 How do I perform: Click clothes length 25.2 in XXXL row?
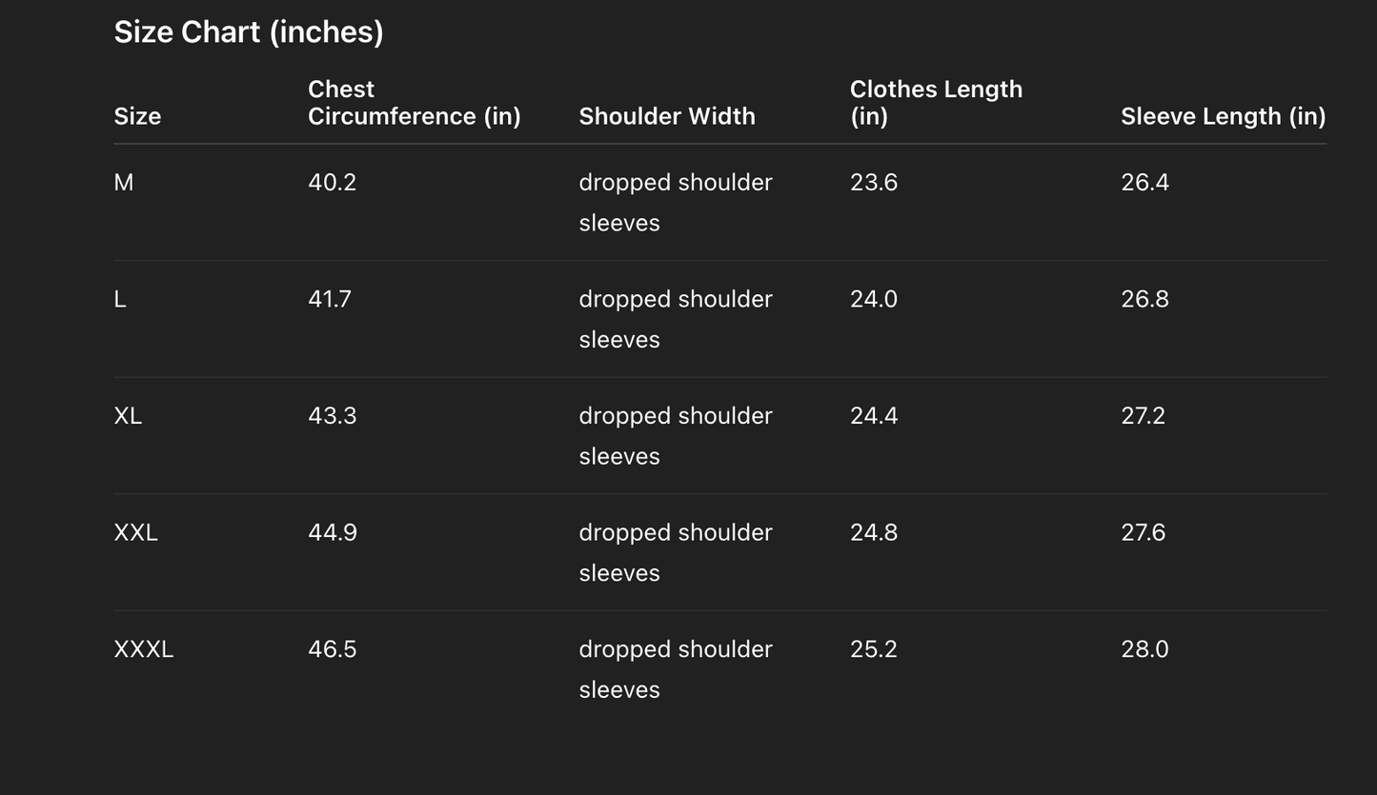[874, 649]
